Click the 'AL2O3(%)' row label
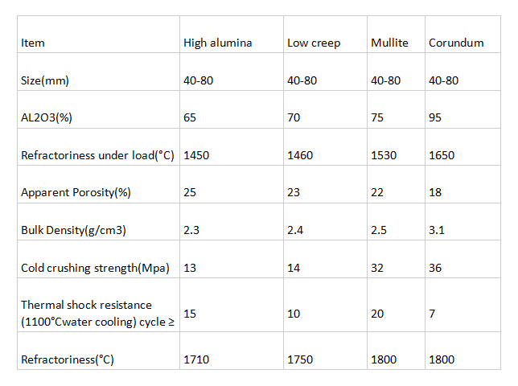The height and width of the screenshot is (386, 518). pyautogui.click(x=47, y=117)
